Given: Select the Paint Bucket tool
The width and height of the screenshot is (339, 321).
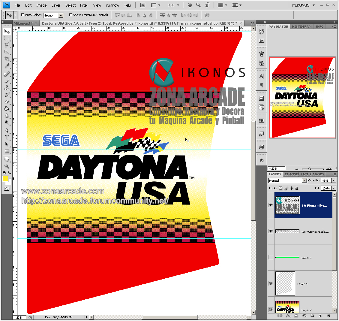Looking at the screenshot, I should pos(7,109).
